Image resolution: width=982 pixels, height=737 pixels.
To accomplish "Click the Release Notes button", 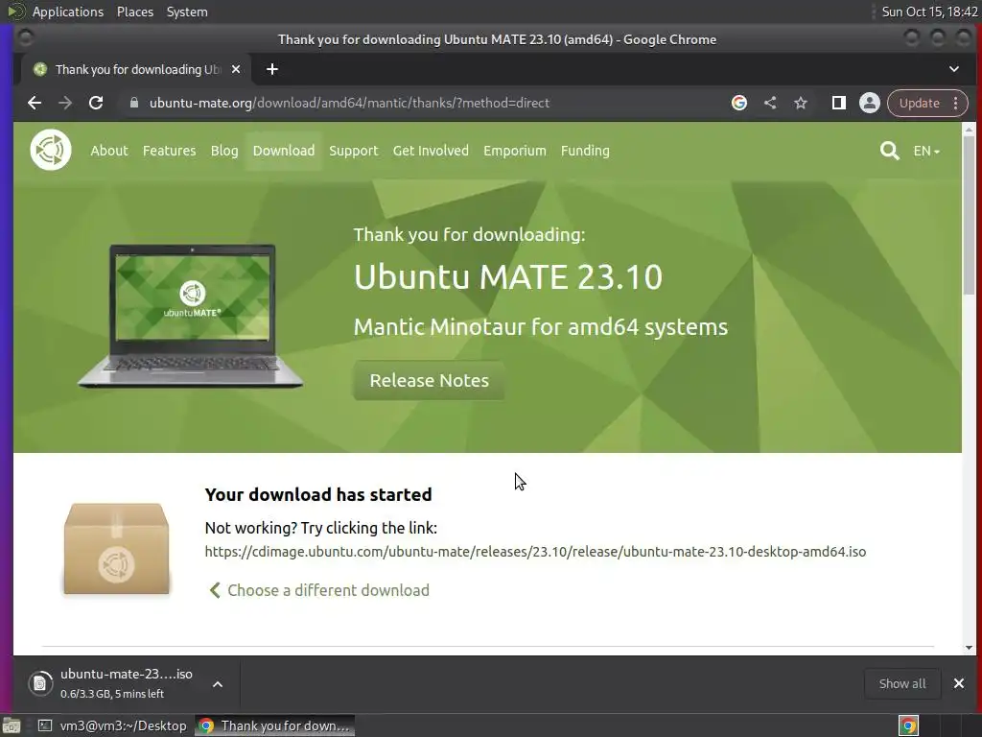I will [429, 380].
